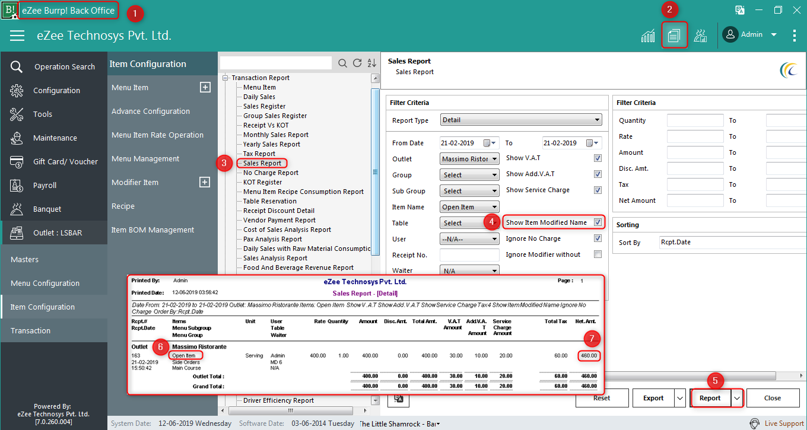This screenshot has width=807, height=430.
Task: Collapse the Transaction Report tree node
Action: pyautogui.click(x=225, y=78)
